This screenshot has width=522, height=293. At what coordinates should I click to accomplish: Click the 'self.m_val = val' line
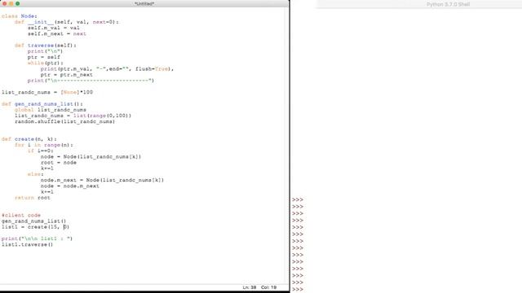tap(54, 28)
